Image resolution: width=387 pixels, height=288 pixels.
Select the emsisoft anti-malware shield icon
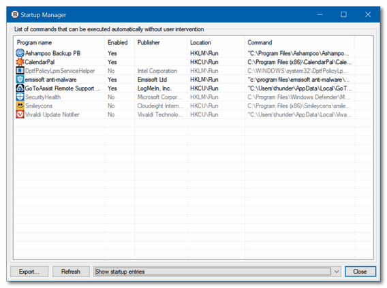click(20, 80)
